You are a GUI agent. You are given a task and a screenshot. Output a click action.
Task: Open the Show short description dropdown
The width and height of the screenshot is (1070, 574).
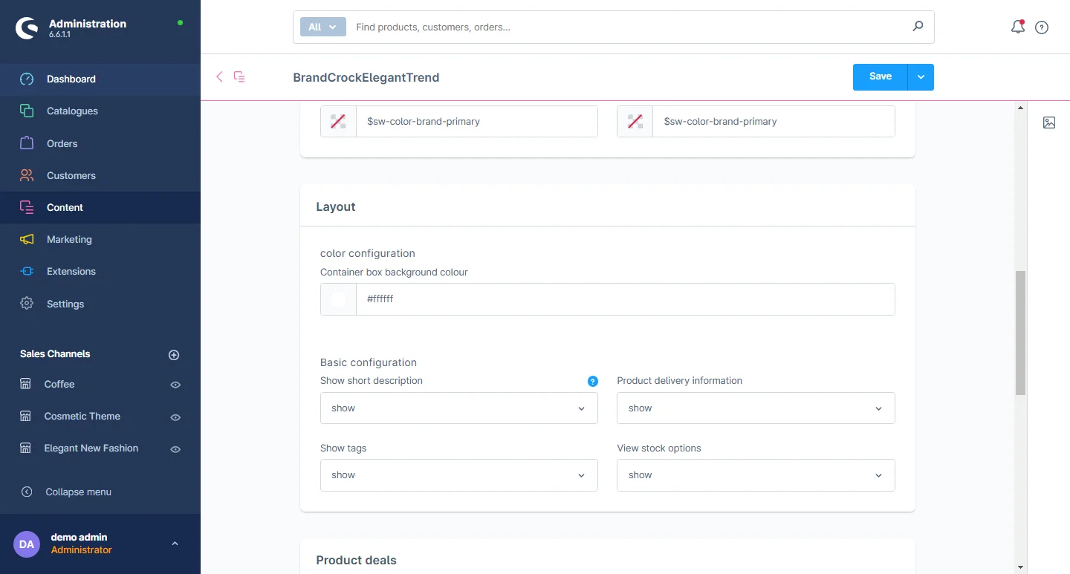point(458,408)
